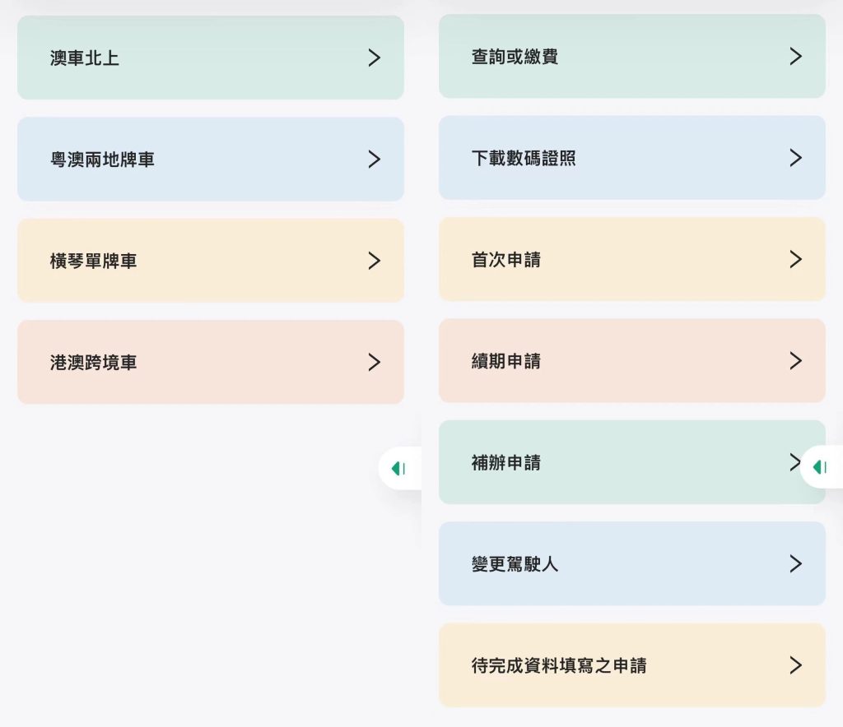Screen dimensions: 843x727
Task: Click the 查詢或繳費 card
Action: tap(632, 56)
